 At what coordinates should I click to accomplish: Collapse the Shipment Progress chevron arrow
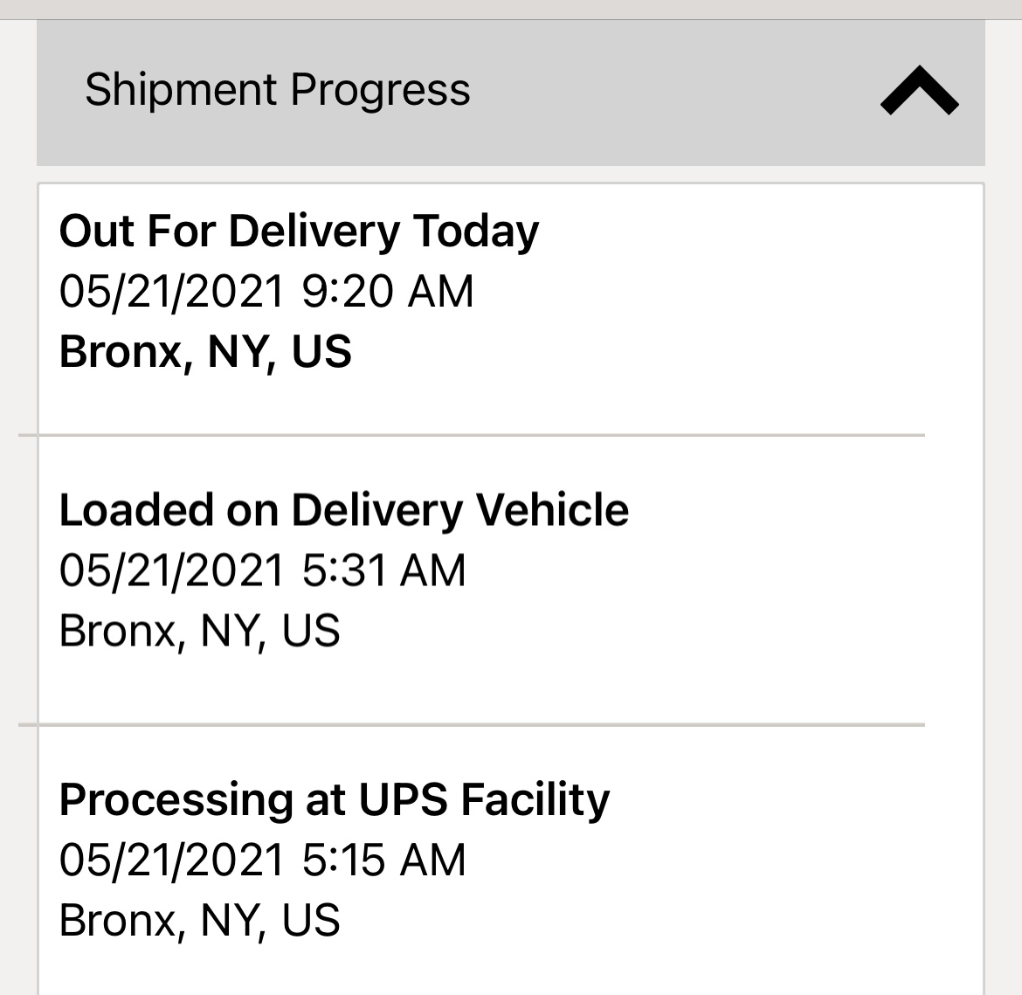(x=919, y=92)
